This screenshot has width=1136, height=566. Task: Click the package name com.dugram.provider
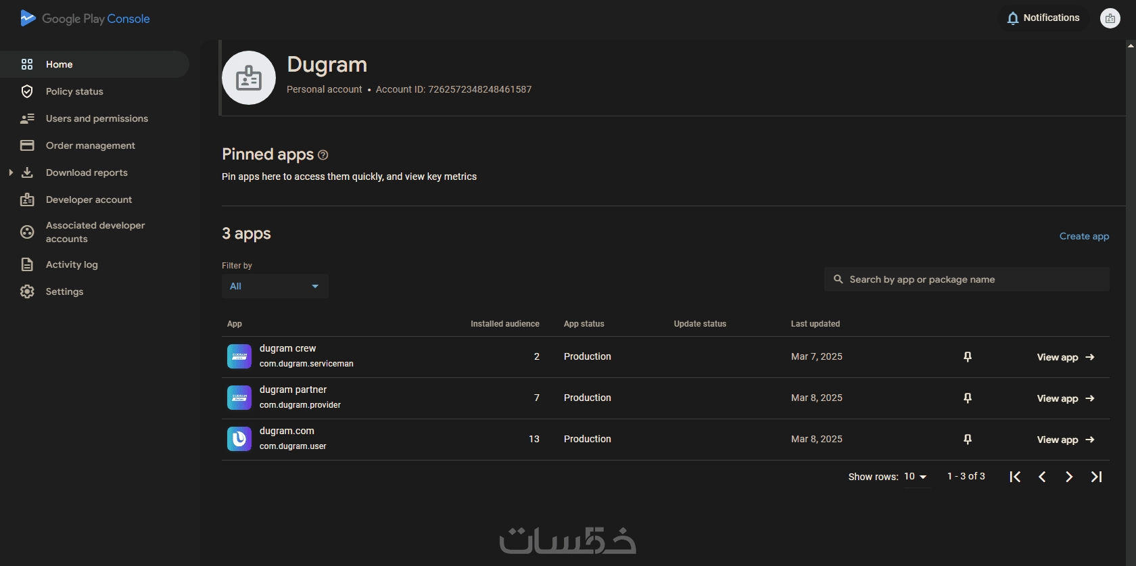point(300,405)
